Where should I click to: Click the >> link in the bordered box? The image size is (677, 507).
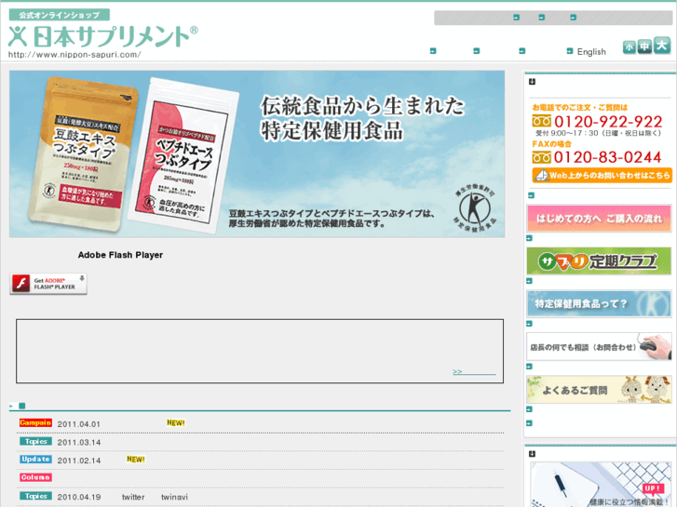(474, 371)
